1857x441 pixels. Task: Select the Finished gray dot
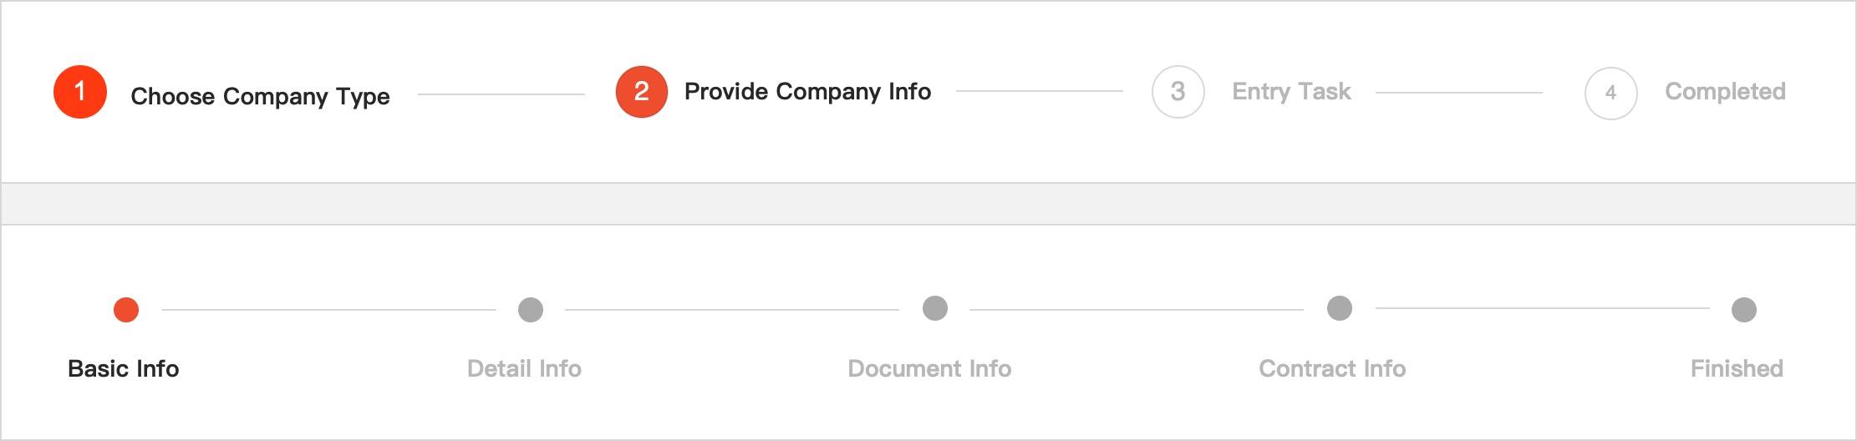tap(1744, 310)
